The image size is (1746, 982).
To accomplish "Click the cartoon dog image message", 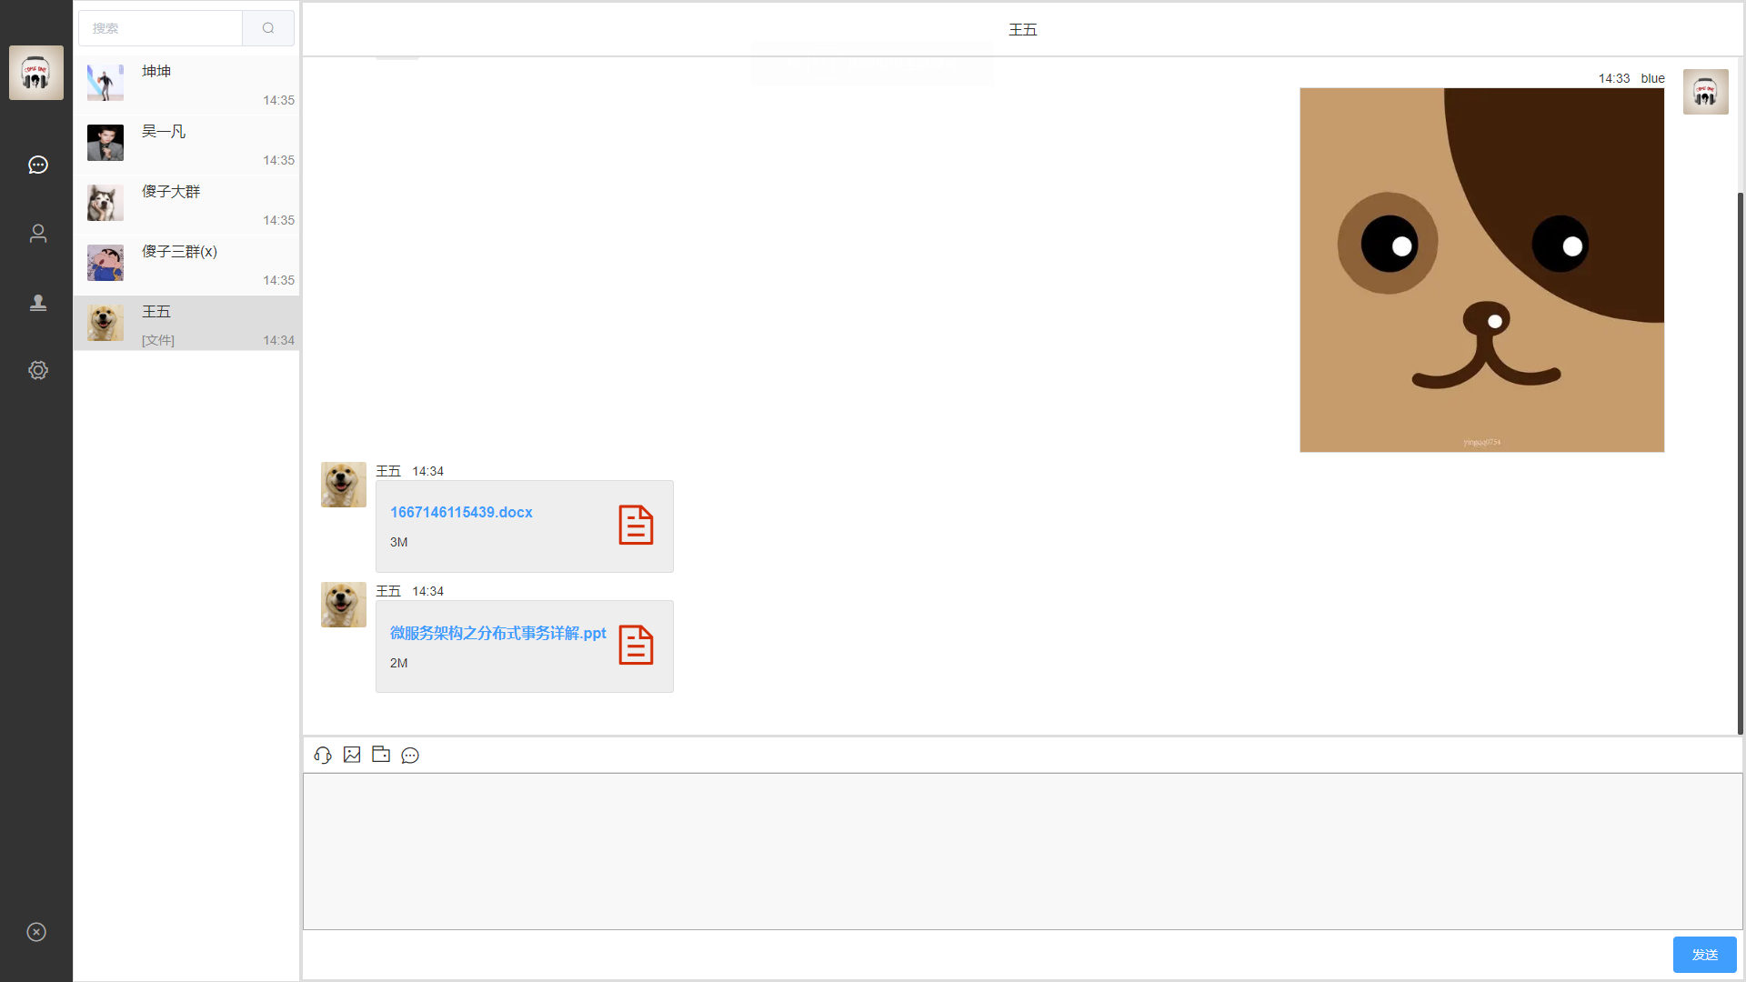I will pos(1481,270).
